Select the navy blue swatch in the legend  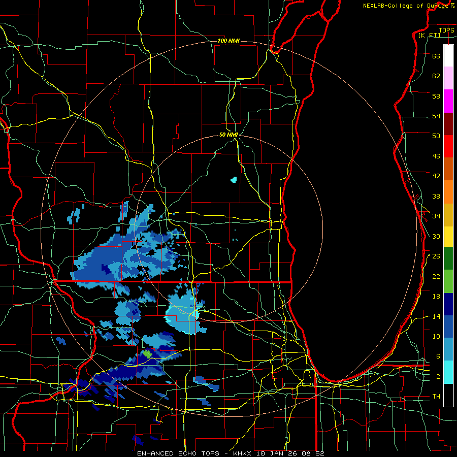(x=448, y=304)
